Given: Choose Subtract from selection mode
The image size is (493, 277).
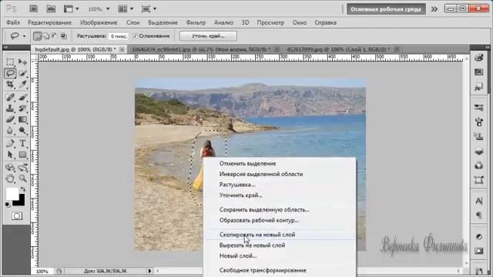Looking at the screenshot, I should coord(55,36).
